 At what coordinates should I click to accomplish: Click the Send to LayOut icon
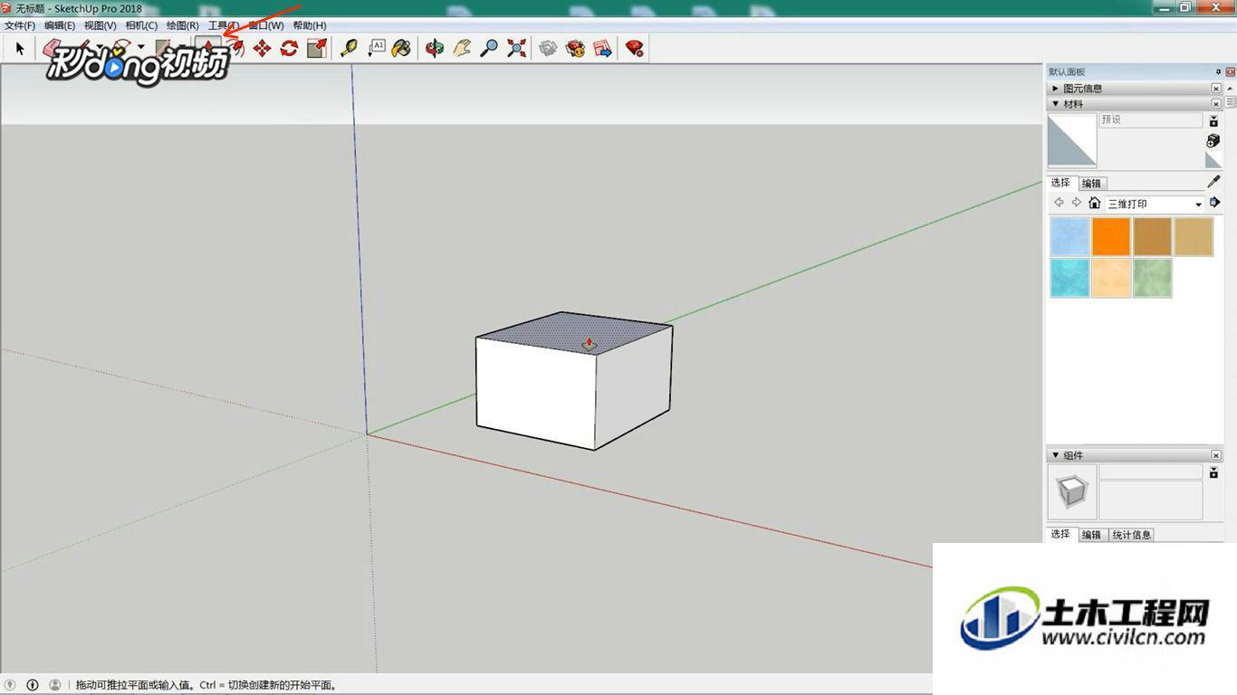pyautogui.click(x=602, y=49)
